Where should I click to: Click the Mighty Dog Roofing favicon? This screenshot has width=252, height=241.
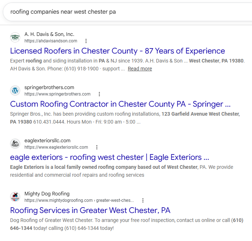click(15, 197)
